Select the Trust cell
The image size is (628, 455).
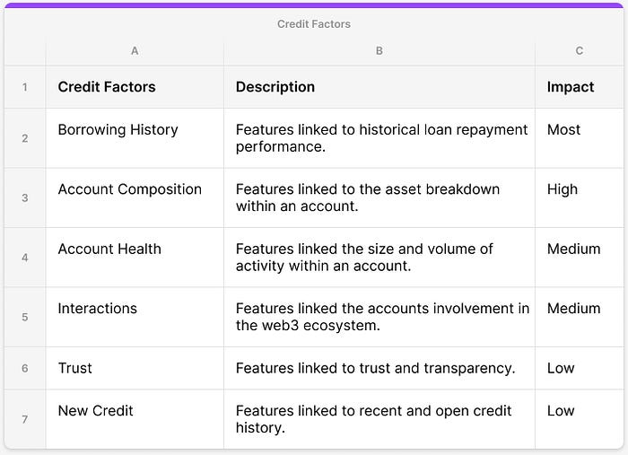click(75, 368)
